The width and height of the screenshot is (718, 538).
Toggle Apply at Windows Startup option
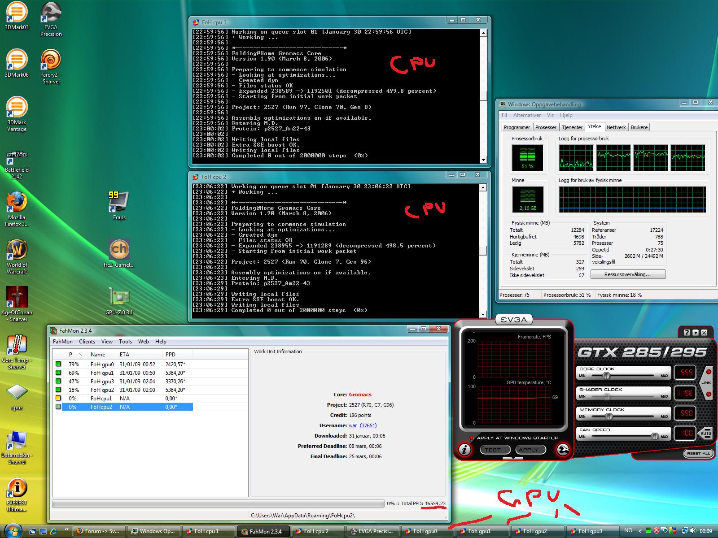click(x=471, y=438)
